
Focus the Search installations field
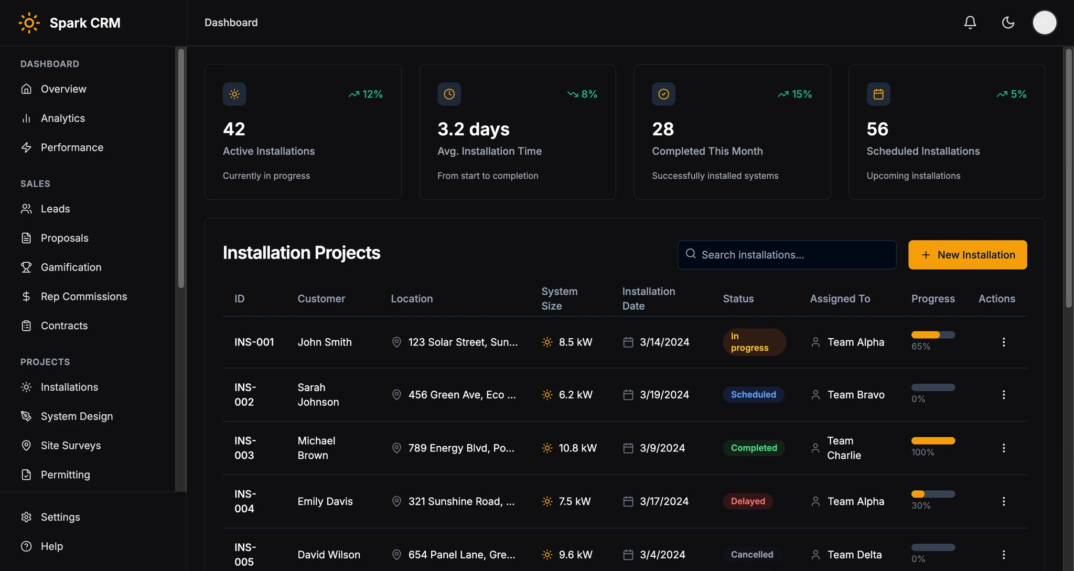coord(787,255)
